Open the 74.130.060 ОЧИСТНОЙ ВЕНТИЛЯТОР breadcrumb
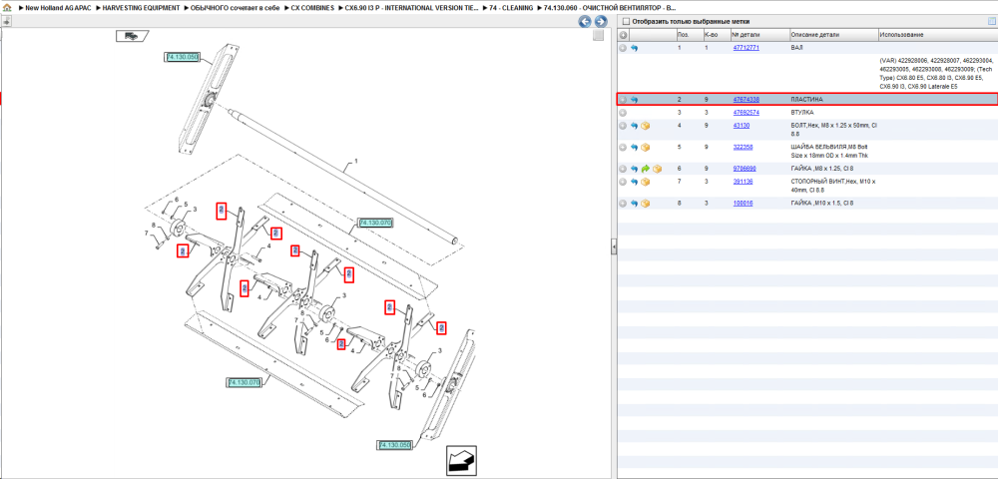Viewport: 998px width, 479px height. [610, 8]
